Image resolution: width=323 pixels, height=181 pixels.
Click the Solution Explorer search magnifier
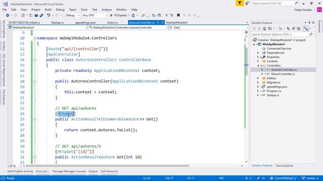tap(311, 34)
